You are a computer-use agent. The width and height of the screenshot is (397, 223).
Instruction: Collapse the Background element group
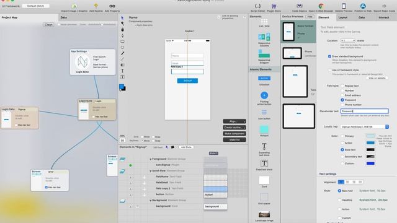[x=150, y=201]
